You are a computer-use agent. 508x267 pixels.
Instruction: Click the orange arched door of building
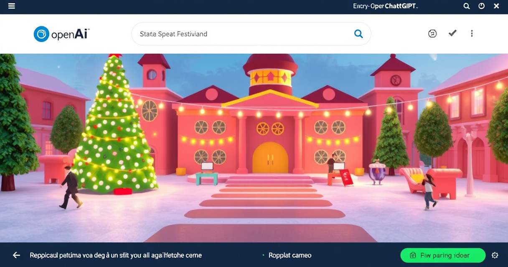[x=270, y=158]
